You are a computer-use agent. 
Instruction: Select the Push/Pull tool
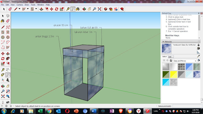point(42,9)
